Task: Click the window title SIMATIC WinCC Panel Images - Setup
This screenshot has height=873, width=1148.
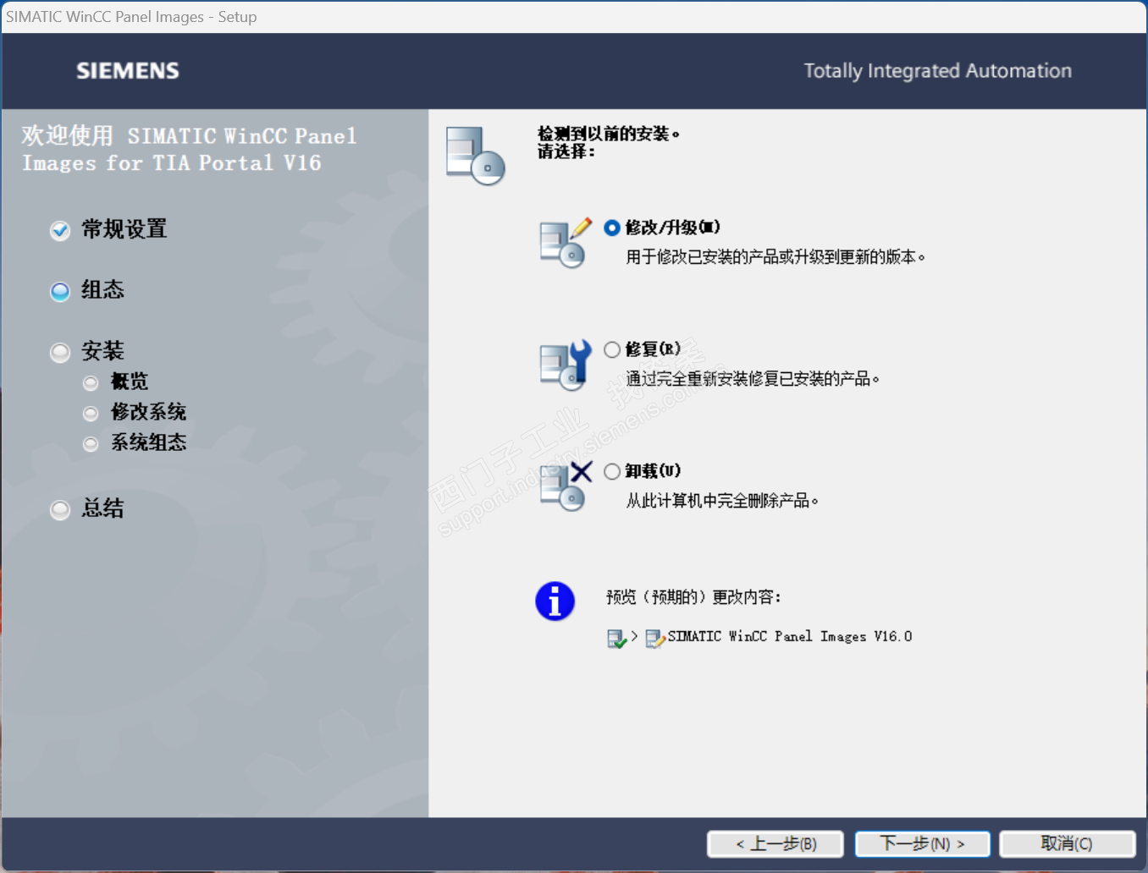Action: pyautogui.click(x=131, y=17)
